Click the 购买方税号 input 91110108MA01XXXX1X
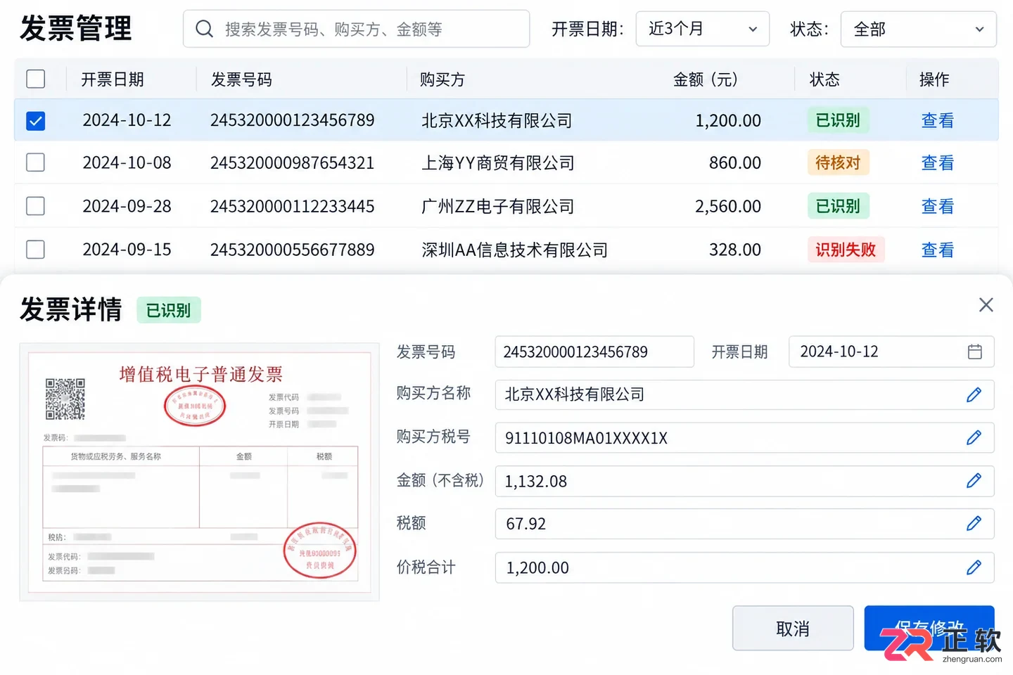Screen dimensions: 1013x675 (x=744, y=437)
